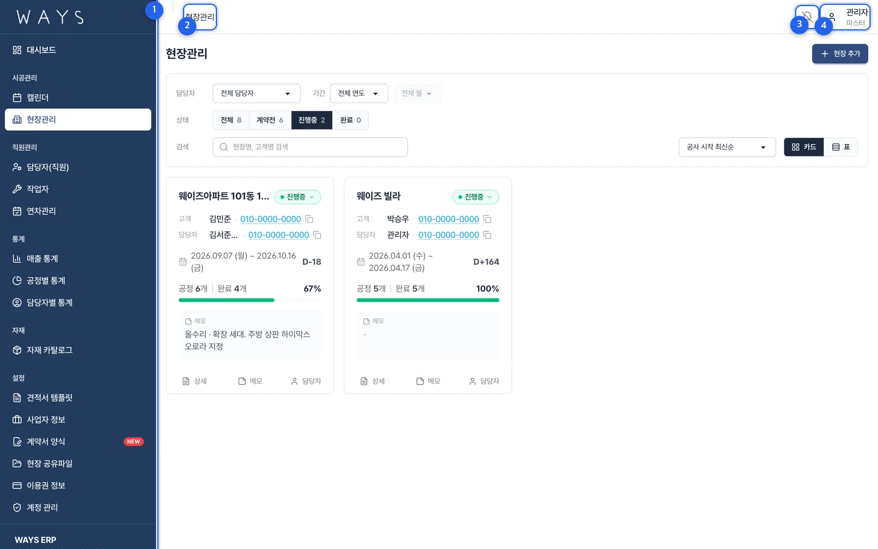Open the 대시보드 sidebar item
The height and width of the screenshot is (549, 878).
78,50
